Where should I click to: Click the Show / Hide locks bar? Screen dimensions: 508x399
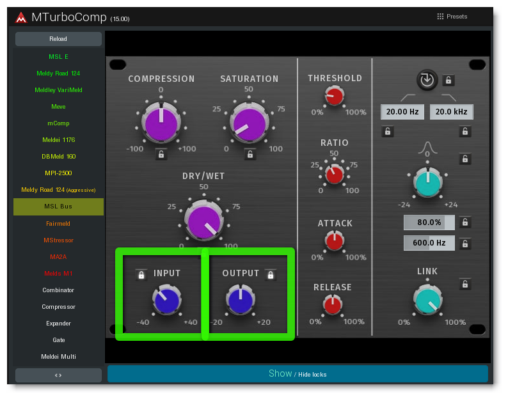click(298, 374)
